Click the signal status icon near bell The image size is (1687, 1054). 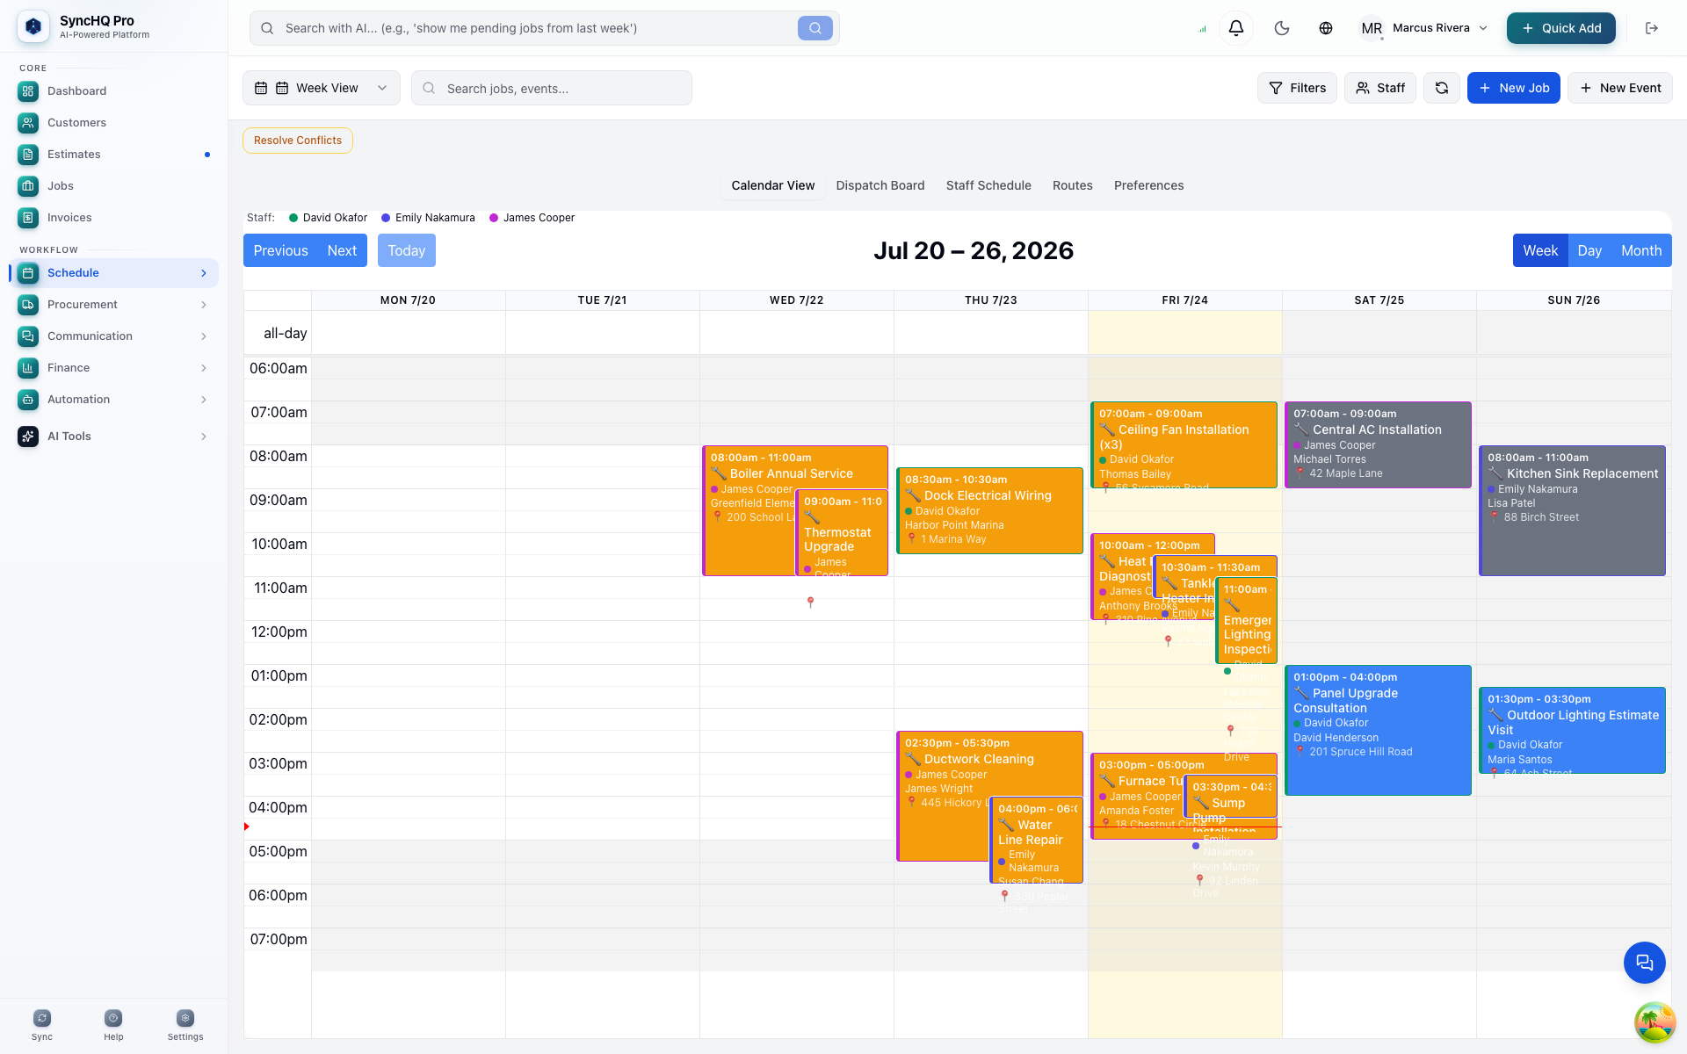click(1202, 29)
